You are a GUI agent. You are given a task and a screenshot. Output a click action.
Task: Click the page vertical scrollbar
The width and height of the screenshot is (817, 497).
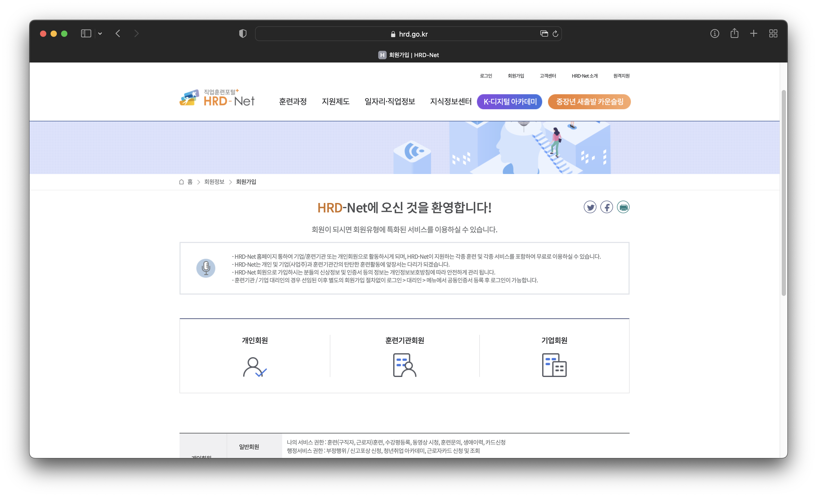[783, 192]
